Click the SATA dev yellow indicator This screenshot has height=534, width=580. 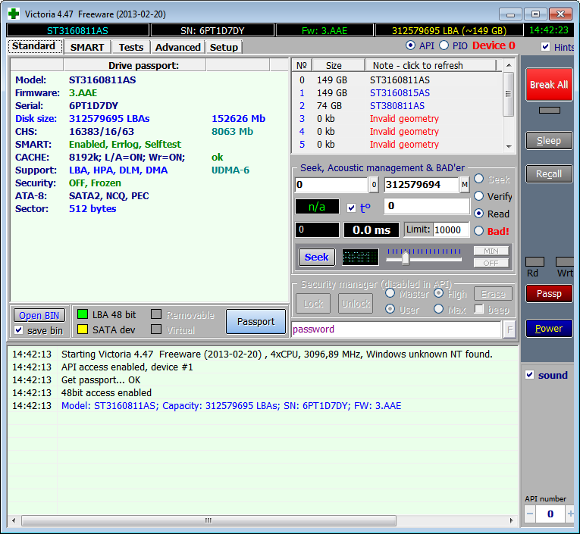(83, 329)
